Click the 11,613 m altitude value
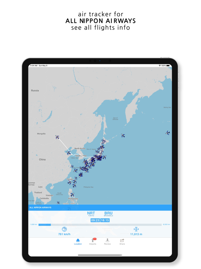 coord(136,234)
